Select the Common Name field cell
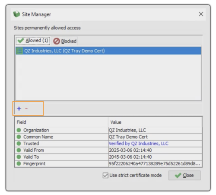 (61, 137)
